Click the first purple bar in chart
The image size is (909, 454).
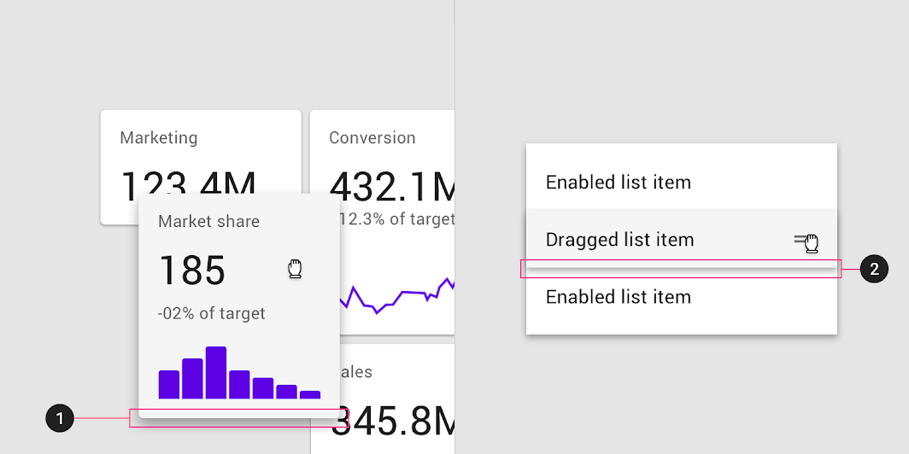(x=168, y=385)
